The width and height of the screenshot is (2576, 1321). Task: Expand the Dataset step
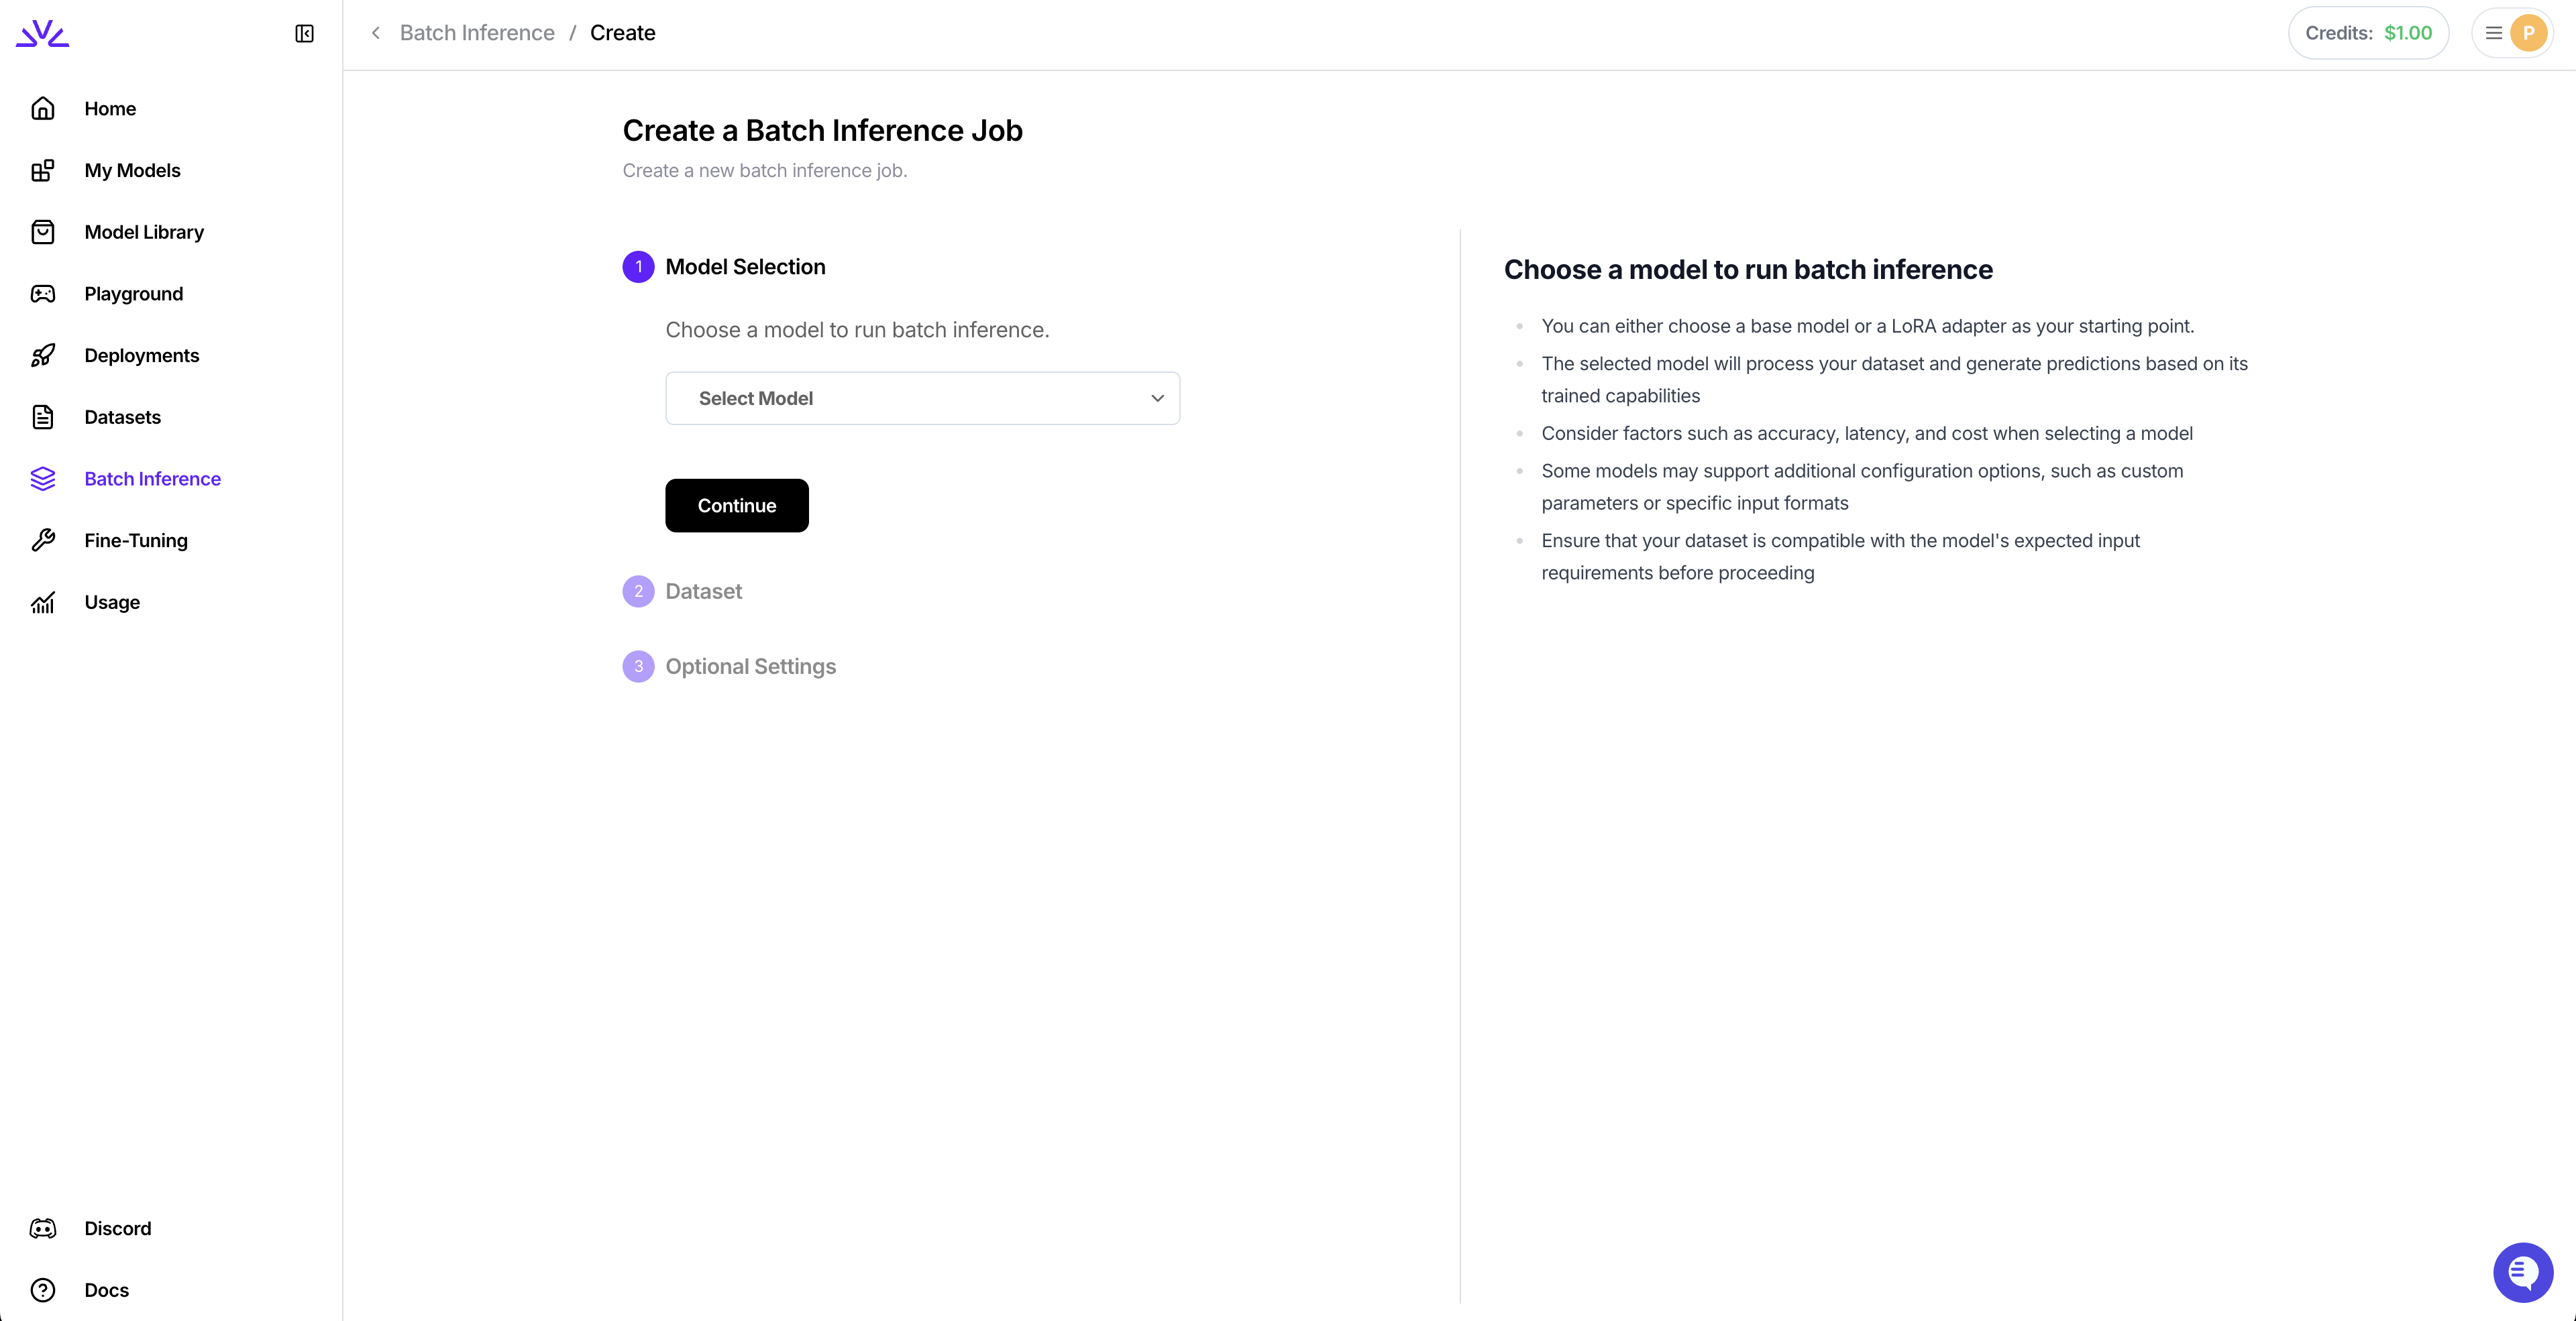(x=703, y=591)
